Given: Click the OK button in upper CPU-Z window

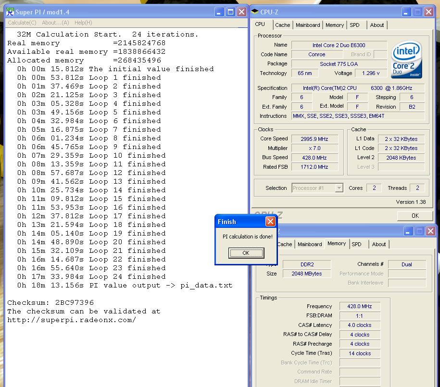Looking at the screenshot, I should (415, 215).
